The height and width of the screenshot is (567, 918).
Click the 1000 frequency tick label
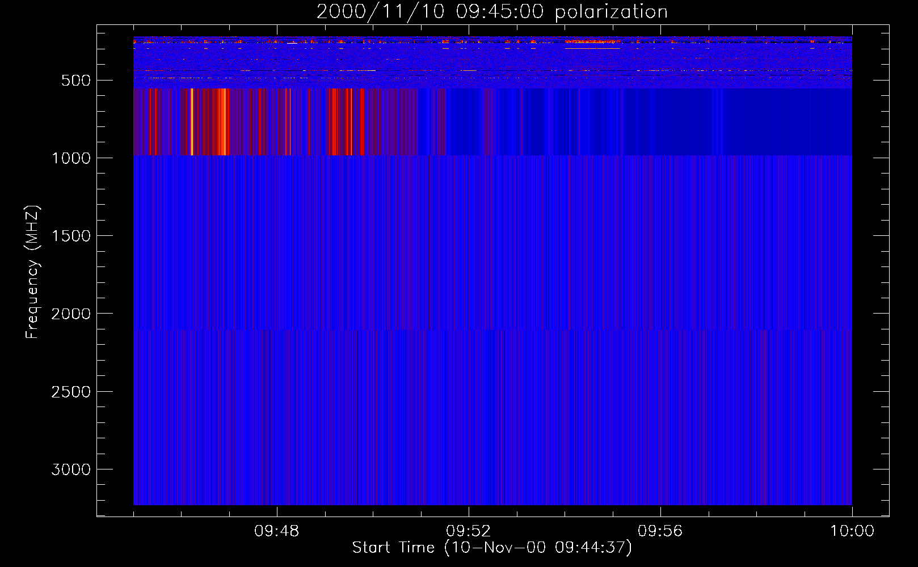click(71, 158)
